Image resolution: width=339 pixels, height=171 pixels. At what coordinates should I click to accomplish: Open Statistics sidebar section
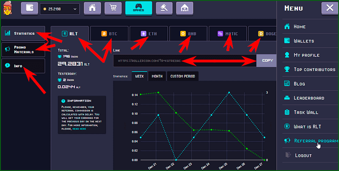pyautogui.click(x=23, y=33)
